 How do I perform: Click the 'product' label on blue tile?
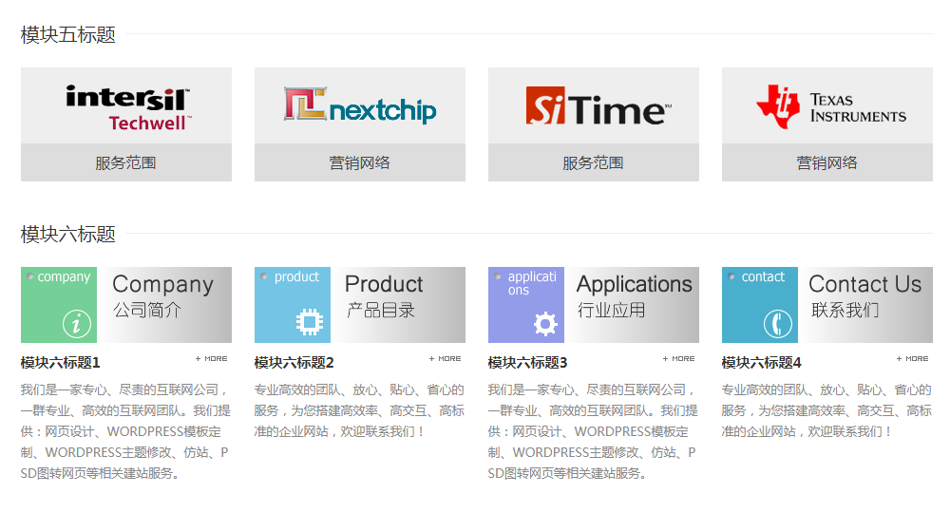[296, 276]
